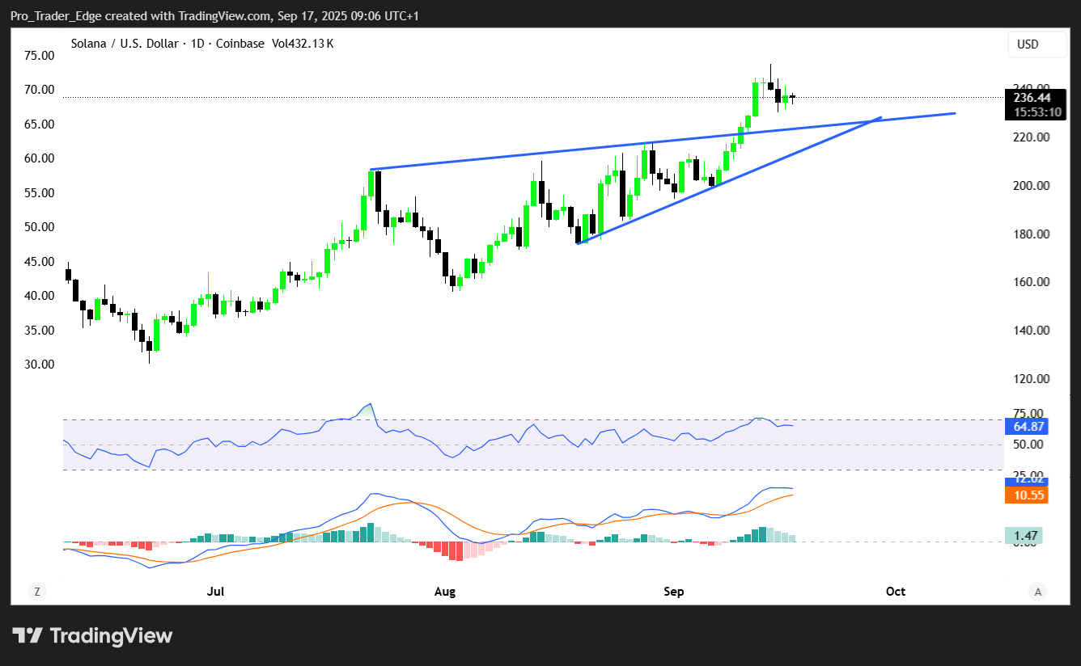Image resolution: width=1081 pixels, height=666 pixels.
Task: Click the Jul label on time axis
Action: click(x=215, y=592)
